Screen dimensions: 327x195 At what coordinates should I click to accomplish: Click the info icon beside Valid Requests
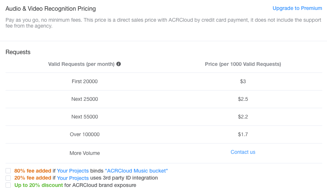(118, 64)
